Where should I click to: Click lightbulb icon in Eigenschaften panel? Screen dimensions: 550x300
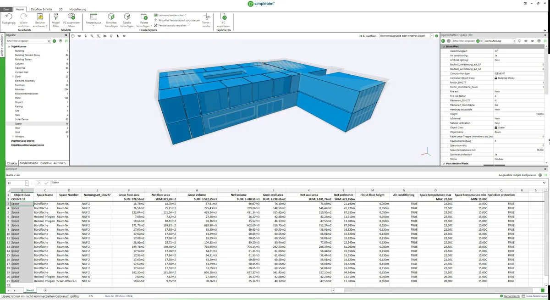click(x=519, y=41)
